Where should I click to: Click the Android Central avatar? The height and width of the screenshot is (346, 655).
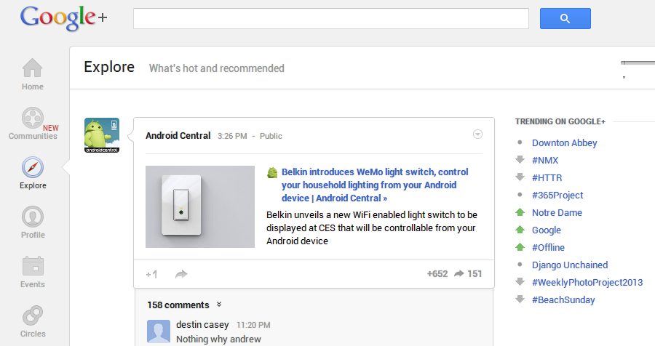pos(102,135)
